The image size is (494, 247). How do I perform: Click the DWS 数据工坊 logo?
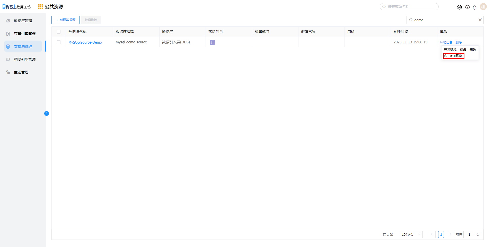(16, 7)
